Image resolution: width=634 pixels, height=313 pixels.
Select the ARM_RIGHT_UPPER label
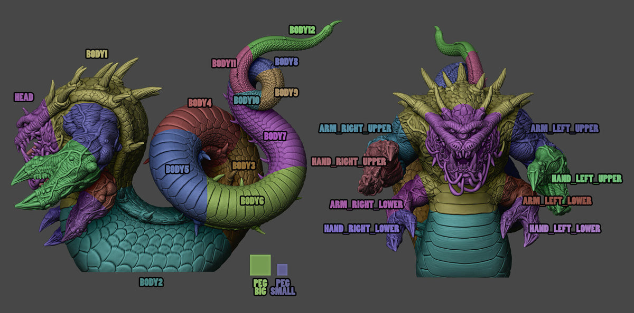(x=355, y=126)
